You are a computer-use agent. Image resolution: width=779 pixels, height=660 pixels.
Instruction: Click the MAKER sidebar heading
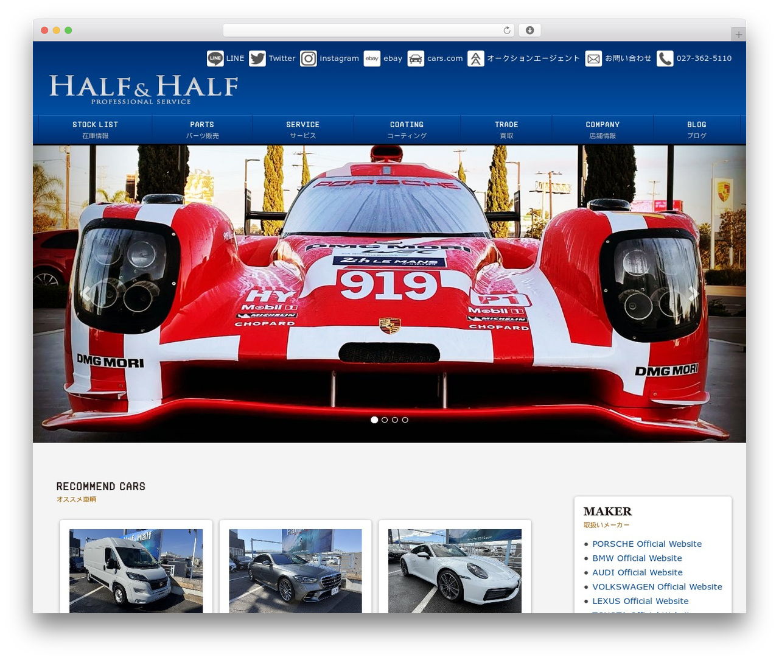click(x=607, y=511)
